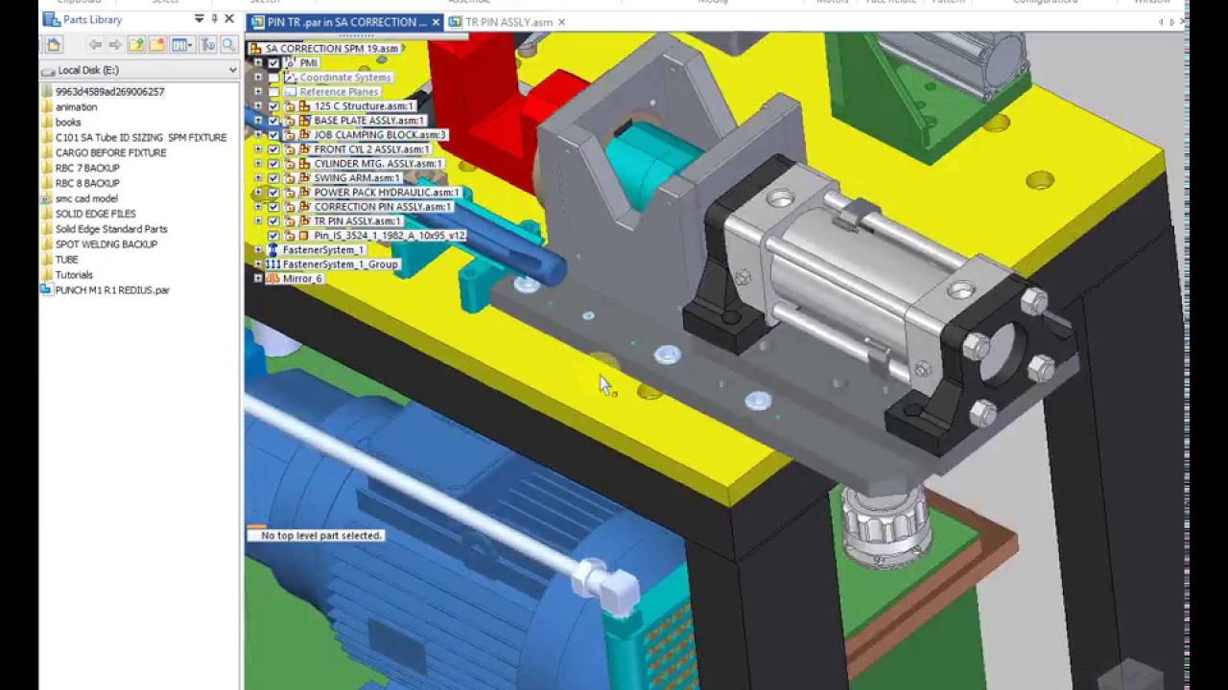Expand the Mirror_6 node
The height and width of the screenshot is (690, 1228).
(x=258, y=279)
